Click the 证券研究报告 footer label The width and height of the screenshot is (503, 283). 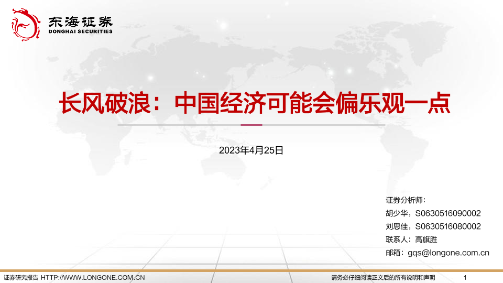click(x=21, y=277)
